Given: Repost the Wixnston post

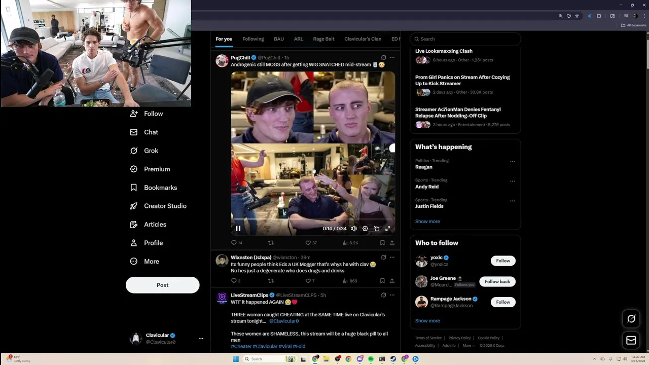Looking at the screenshot, I should (271, 281).
